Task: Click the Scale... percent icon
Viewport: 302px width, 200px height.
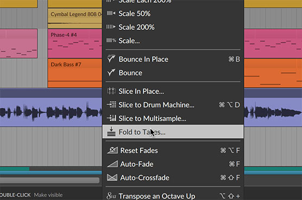Action: [111, 40]
